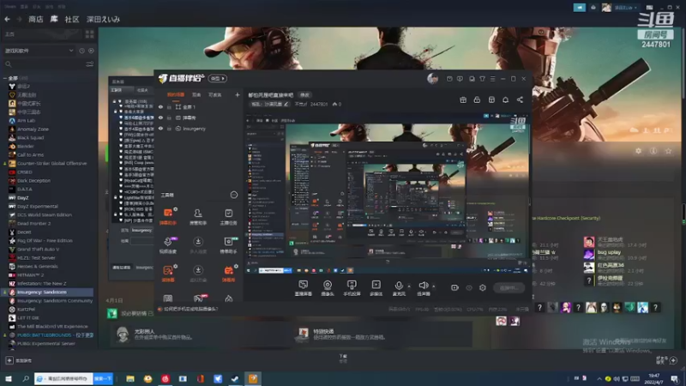Toggle Steam ready-to-play filter icon
Image resolution: width=686 pixels, height=386 pixels.
pyautogui.click(x=91, y=51)
